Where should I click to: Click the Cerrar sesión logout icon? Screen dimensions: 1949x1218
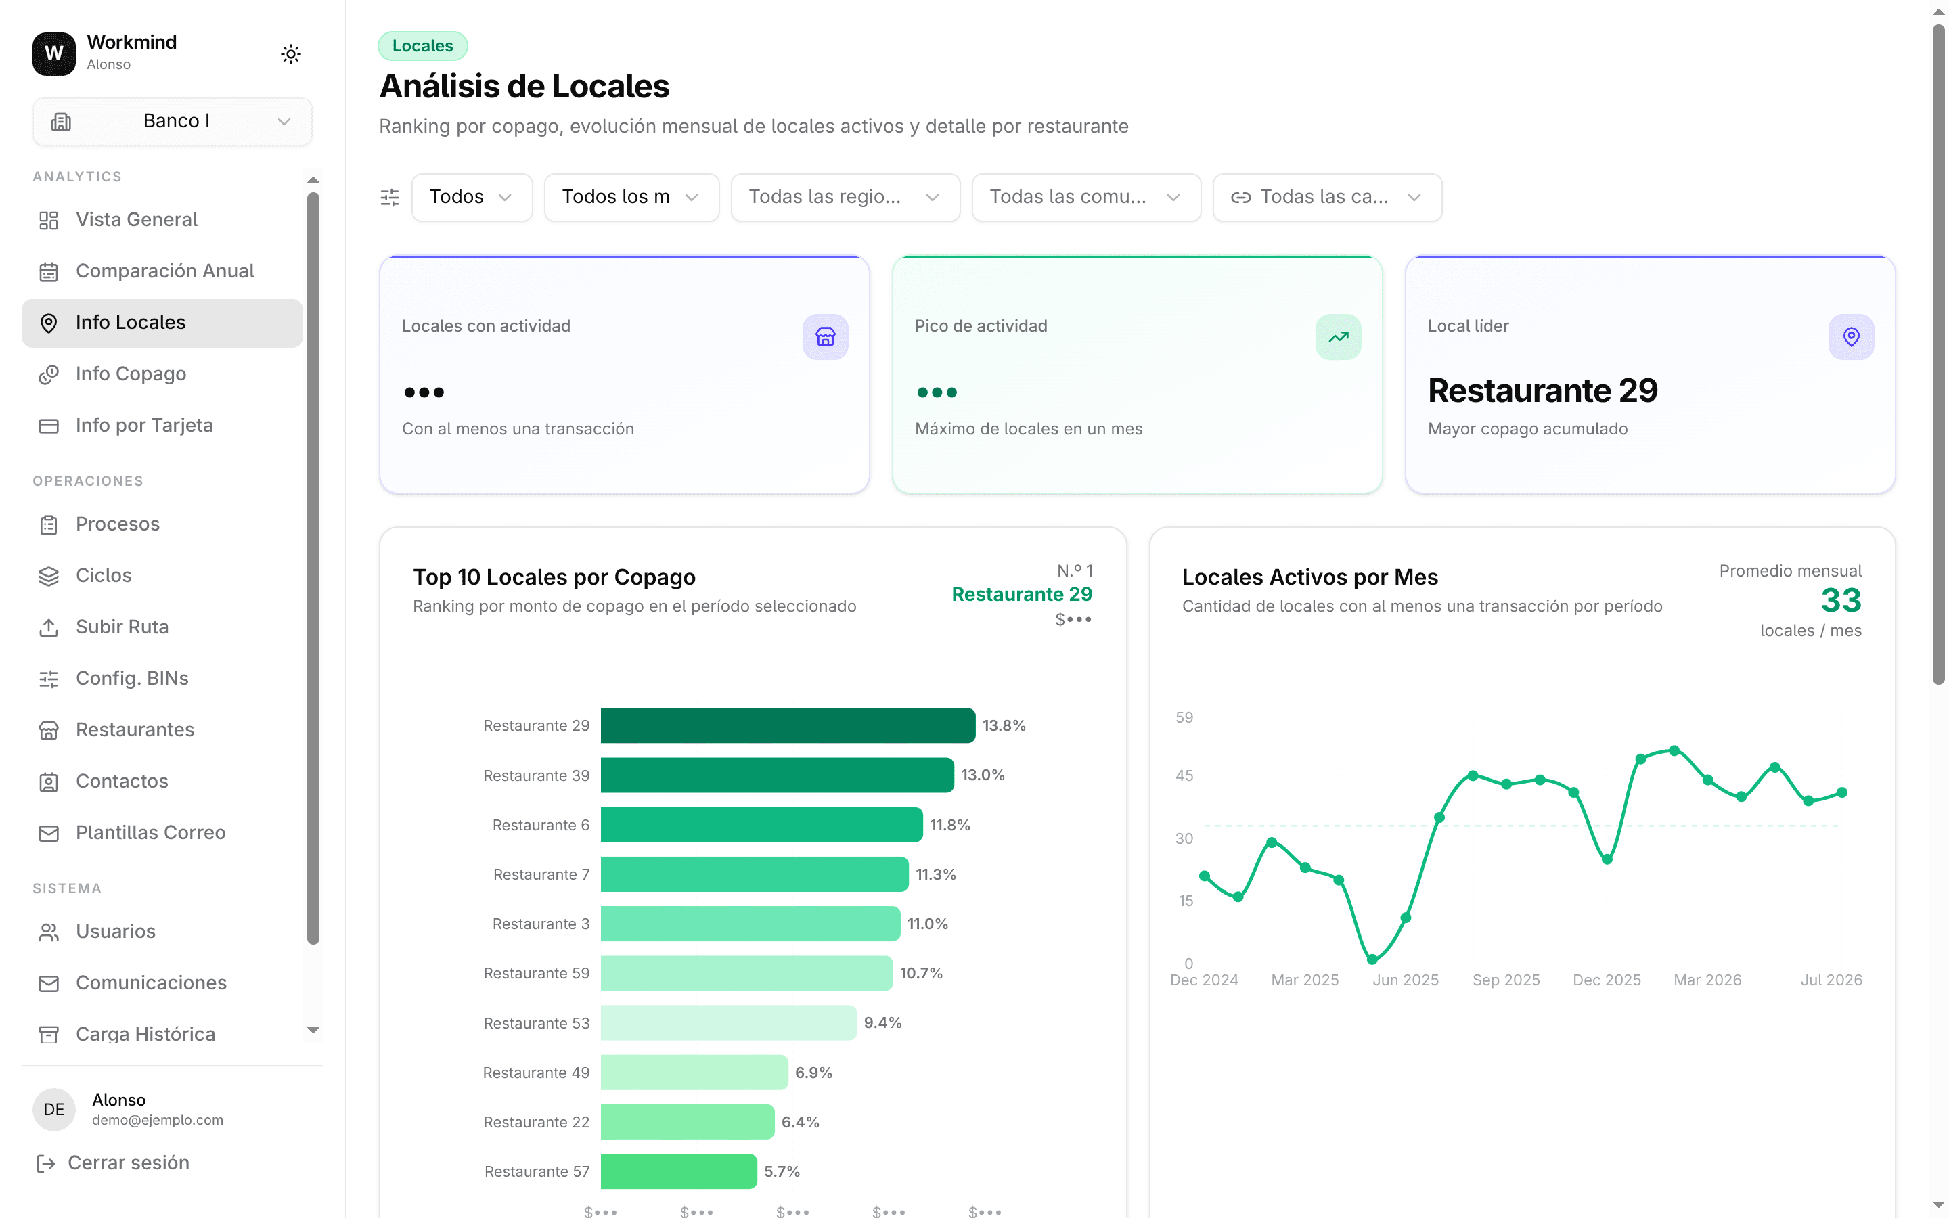click(x=46, y=1163)
